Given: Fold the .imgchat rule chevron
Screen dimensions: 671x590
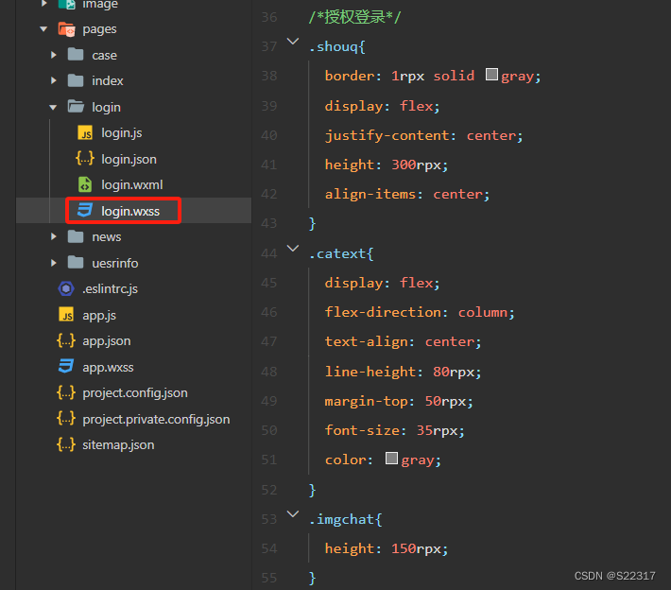Looking at the screenshot, I should [293, 514].
